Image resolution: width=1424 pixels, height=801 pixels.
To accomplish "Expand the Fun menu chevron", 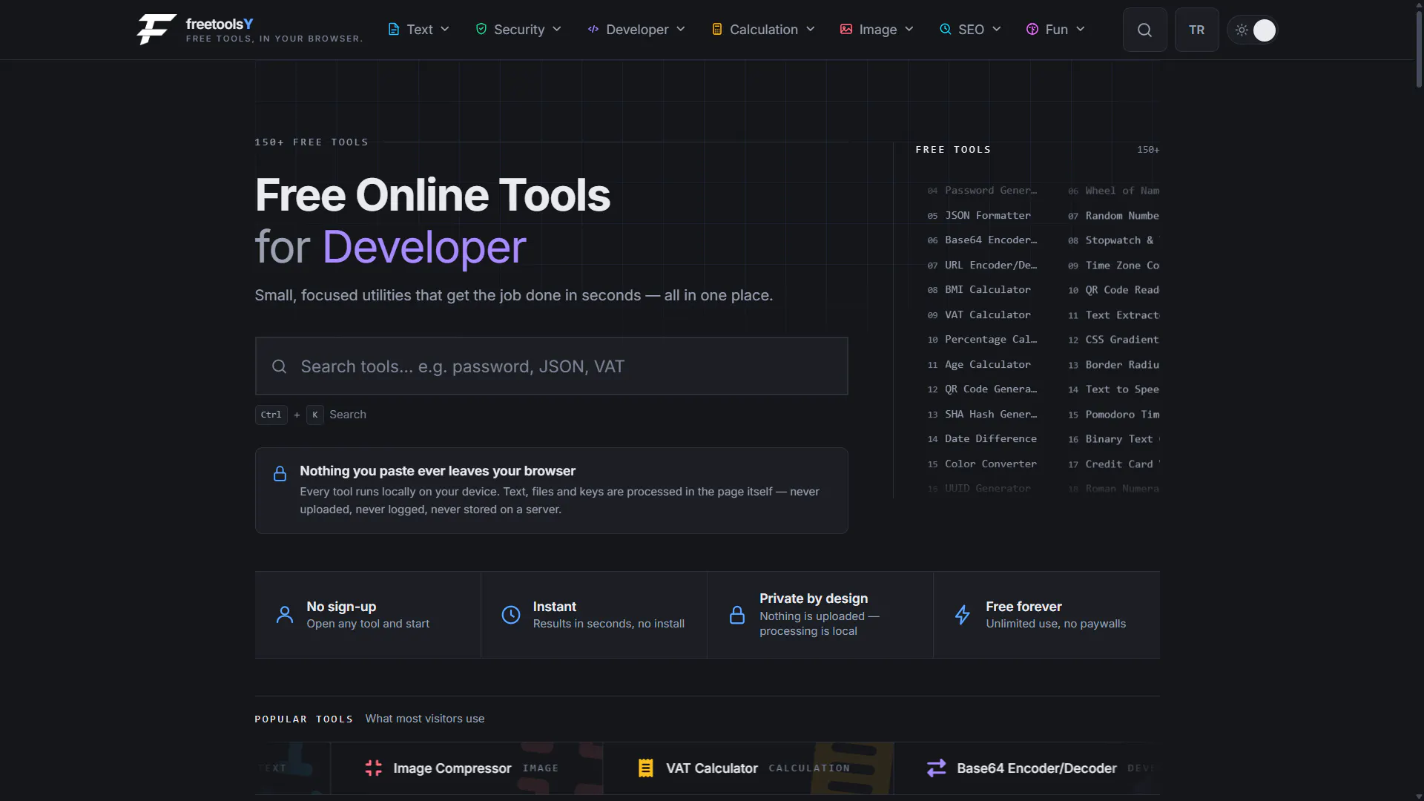I will (x=1081, y=29).
